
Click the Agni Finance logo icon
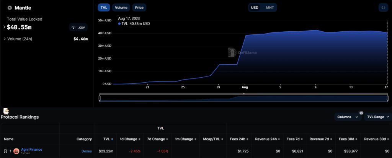(x=16, y=151)
